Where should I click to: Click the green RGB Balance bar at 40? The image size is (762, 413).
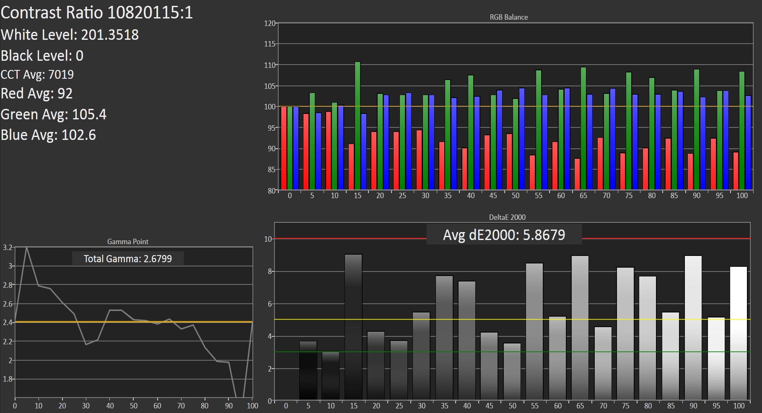pyautogui.click(x=471, y=132)
